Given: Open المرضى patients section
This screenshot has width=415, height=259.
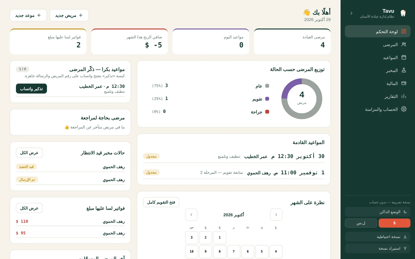Looking at the screenshot, I should tap(378, 44).
